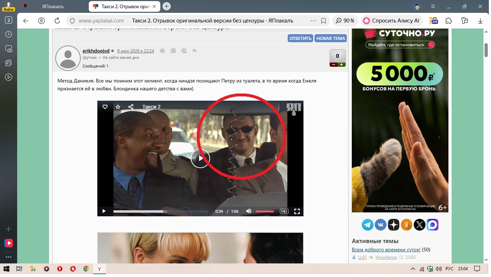Screen dimensions: 491x277
Task: Click the Суточно.ру ad search field
Action: [400, 45]
